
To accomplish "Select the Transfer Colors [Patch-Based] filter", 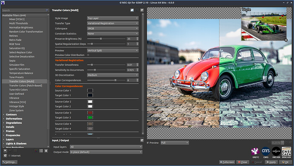I will pos(26,85).
